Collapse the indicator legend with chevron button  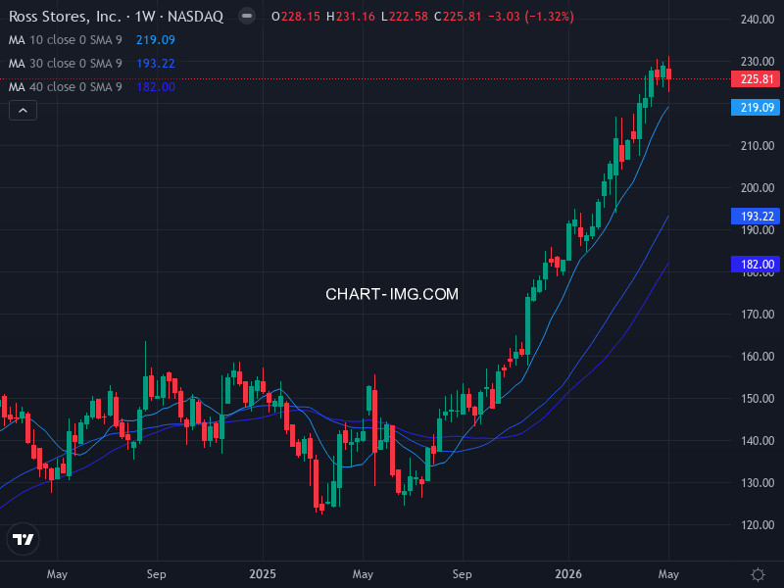(x=23, y=111)
